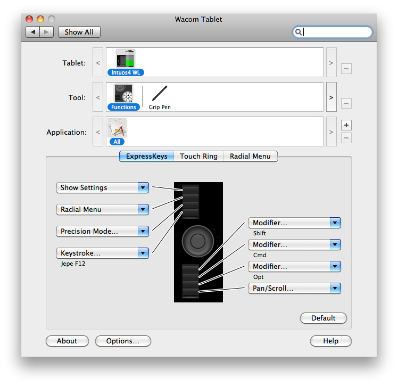
Task: Add an application with plus button
Action: [346, 125]
